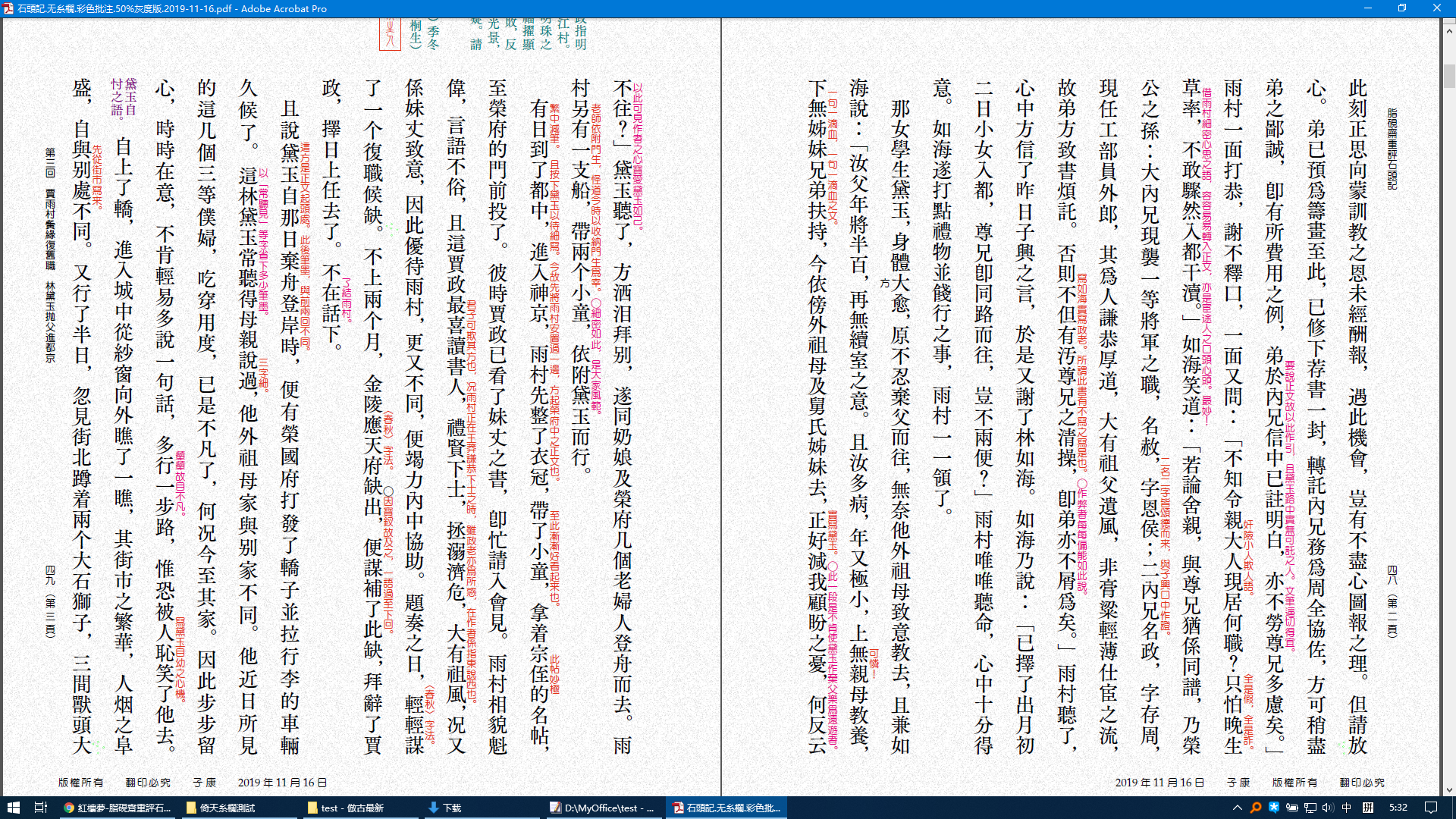The image size is (1456, 819).
Task: Switch to the D:\MyOffice\test taskbar window
Action: pyautogui.click(x=604, y=808)
